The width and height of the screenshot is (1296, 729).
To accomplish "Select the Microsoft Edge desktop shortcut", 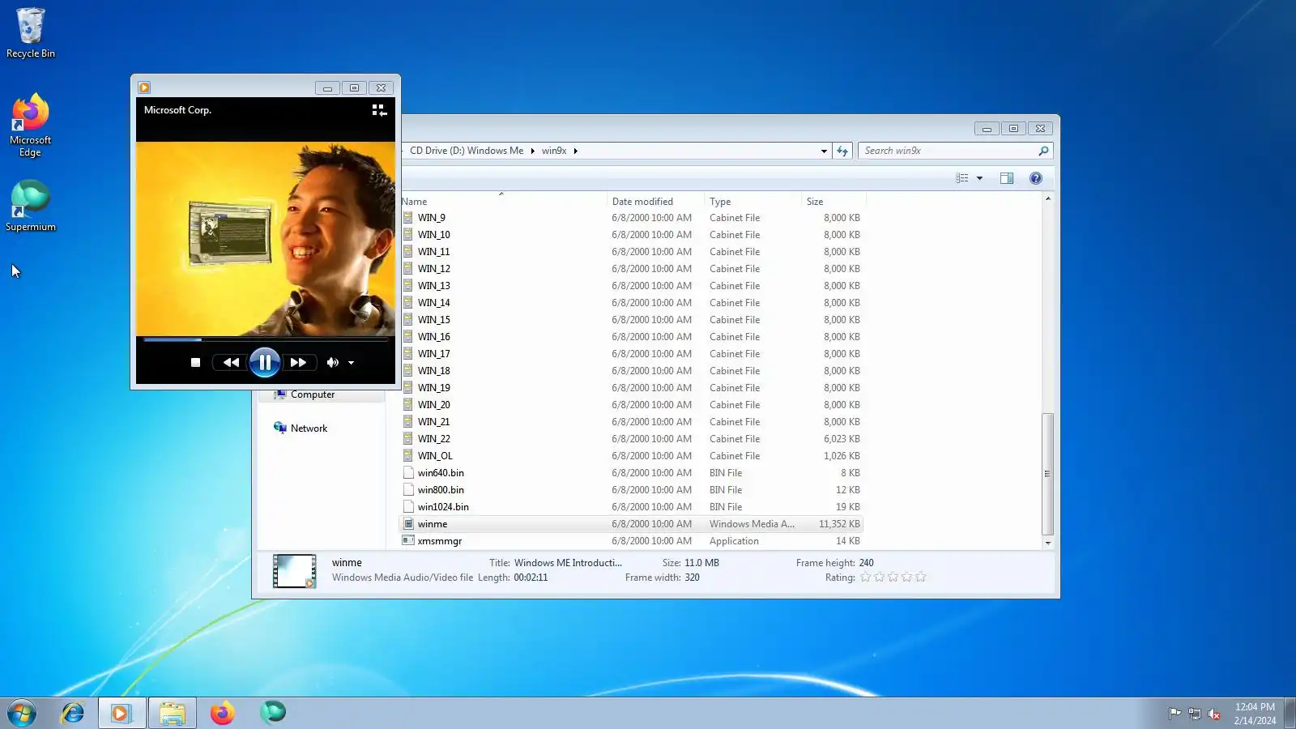I will (31, 126).
